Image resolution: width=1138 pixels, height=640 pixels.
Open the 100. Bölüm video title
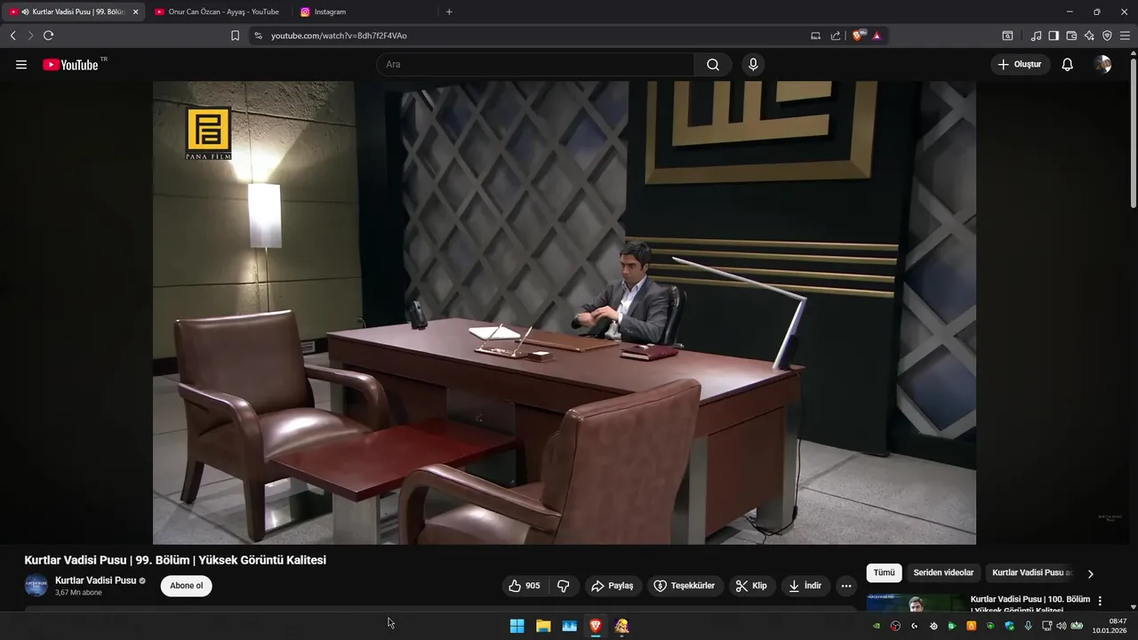tap(1030, 604)
